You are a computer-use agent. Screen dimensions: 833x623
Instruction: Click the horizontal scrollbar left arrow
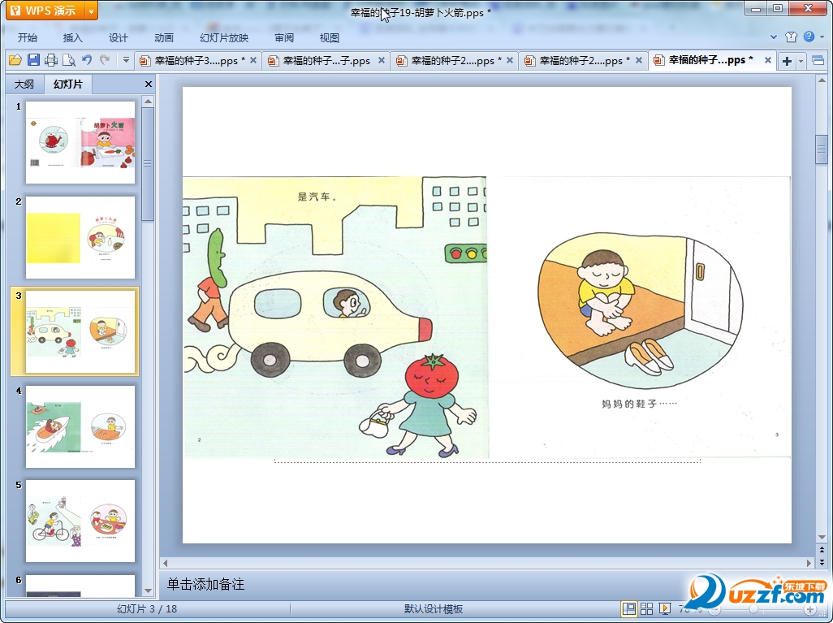[165, 562]
